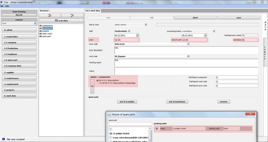Click the right structure tree icon button
Image resolution: width=268 pixels, height=142 pixels.
(72, 16)
